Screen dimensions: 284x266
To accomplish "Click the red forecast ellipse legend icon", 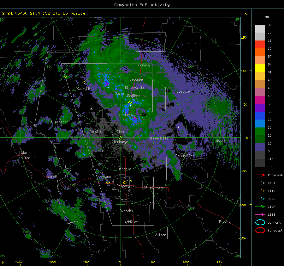I will 260,230.
